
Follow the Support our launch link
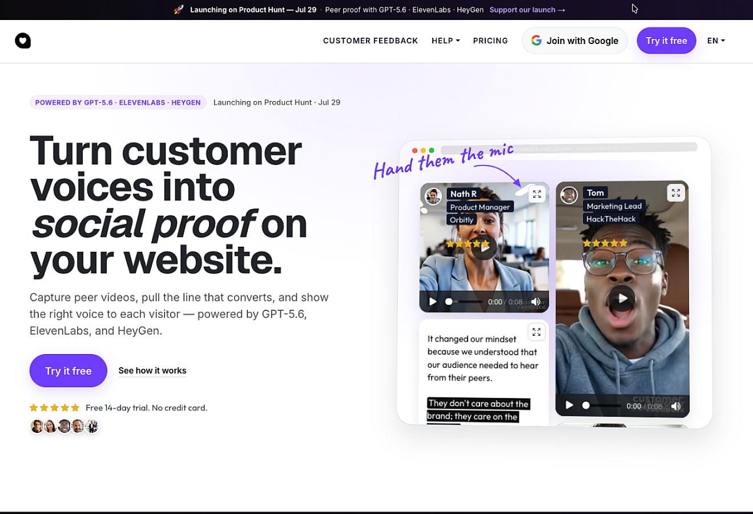(527, 10)
